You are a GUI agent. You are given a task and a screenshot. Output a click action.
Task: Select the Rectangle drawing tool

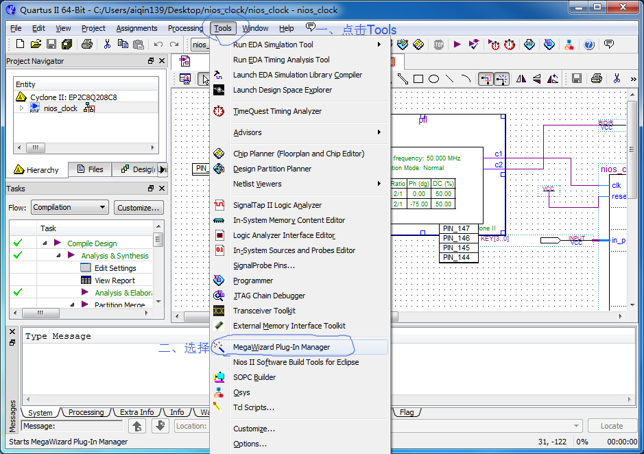[418, 79]
